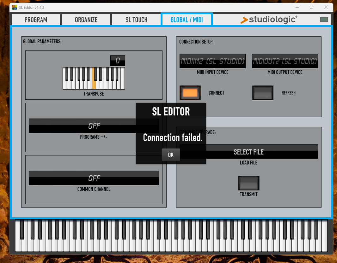Click the CONNECT label text
This screenshot has width=337, height=263.
(216, 93)
